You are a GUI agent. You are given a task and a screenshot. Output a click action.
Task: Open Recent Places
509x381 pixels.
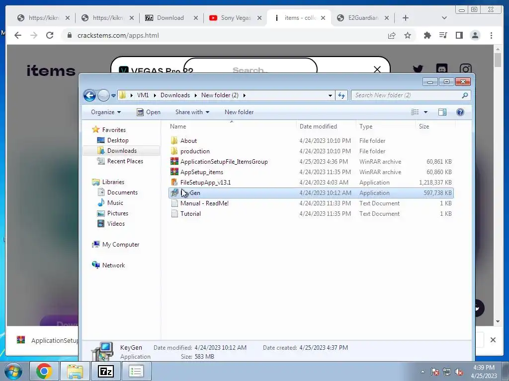coord(125,161)
